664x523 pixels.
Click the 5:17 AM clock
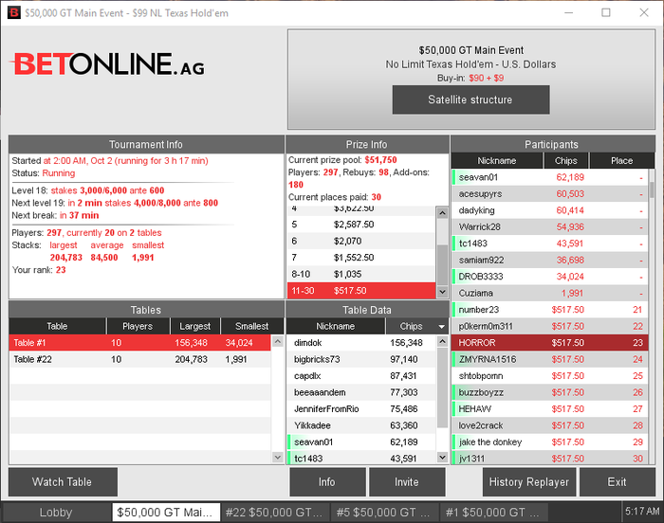click(642, 511)
